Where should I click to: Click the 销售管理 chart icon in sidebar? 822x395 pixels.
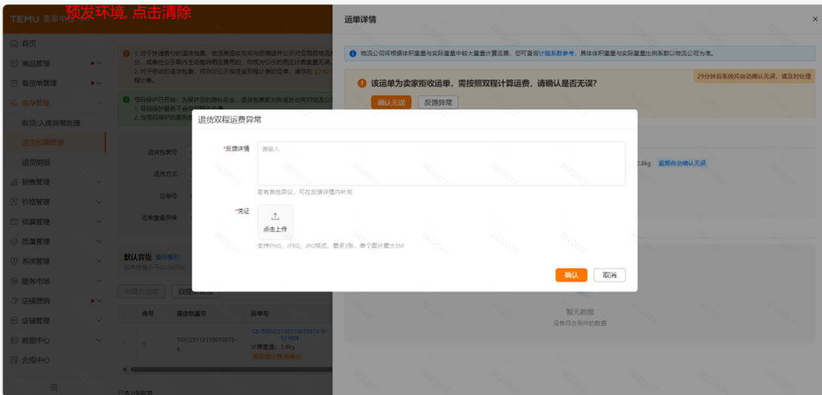pos(14,183)
